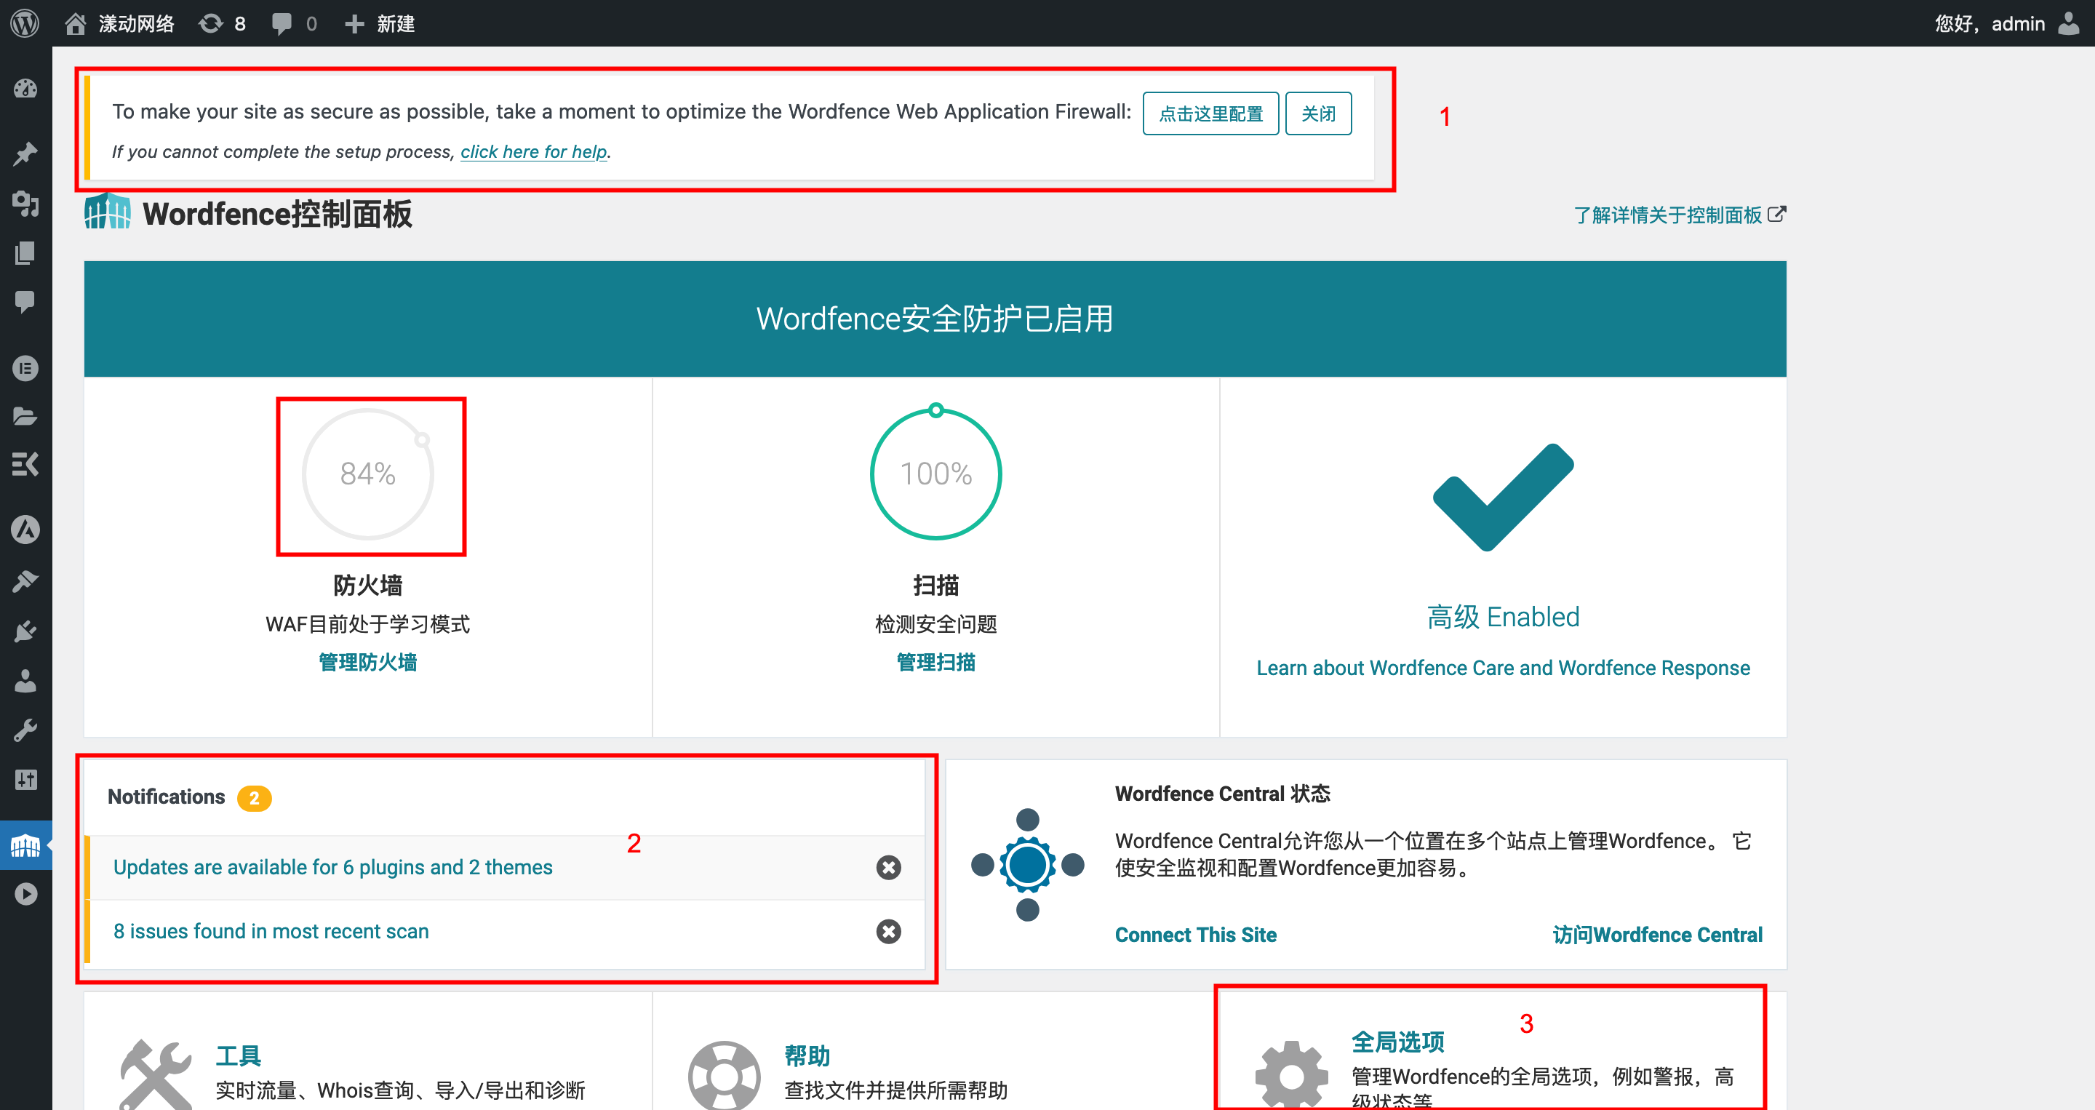
Task: Open 全局选项 global options link
Action: click(x=1397, y=1042)
